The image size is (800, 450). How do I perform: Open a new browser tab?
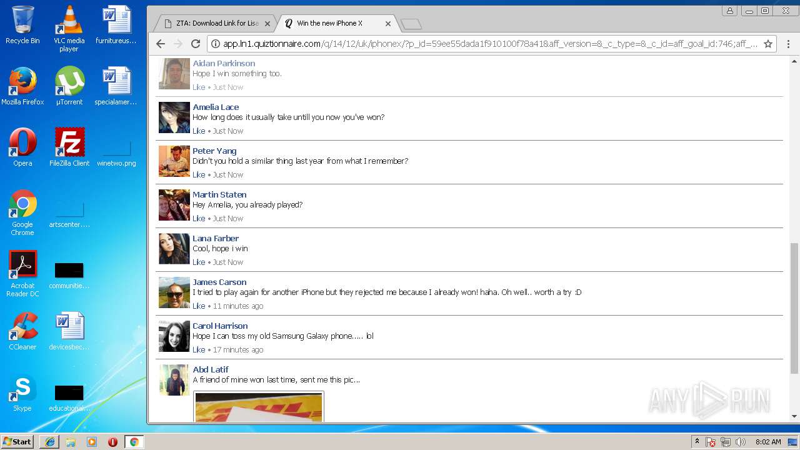click(x=411, y=24)
